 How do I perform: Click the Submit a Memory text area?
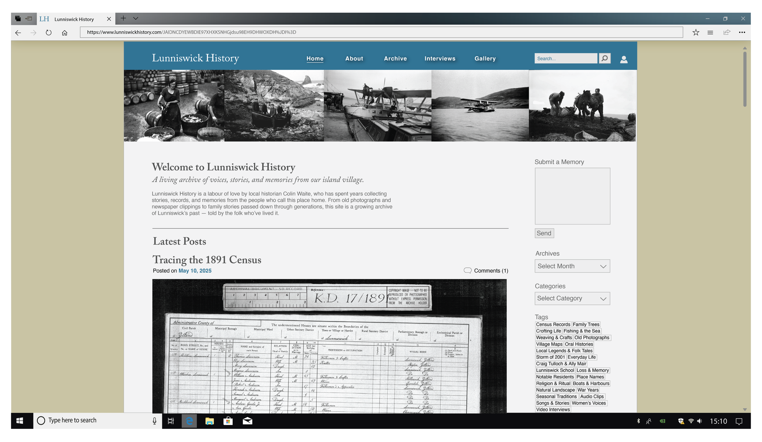[x=572, y=196]
